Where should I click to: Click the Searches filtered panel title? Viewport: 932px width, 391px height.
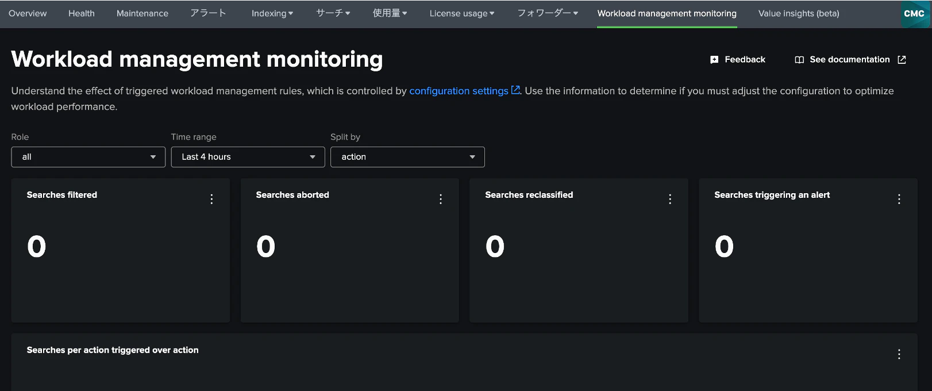tap(62, 195)
